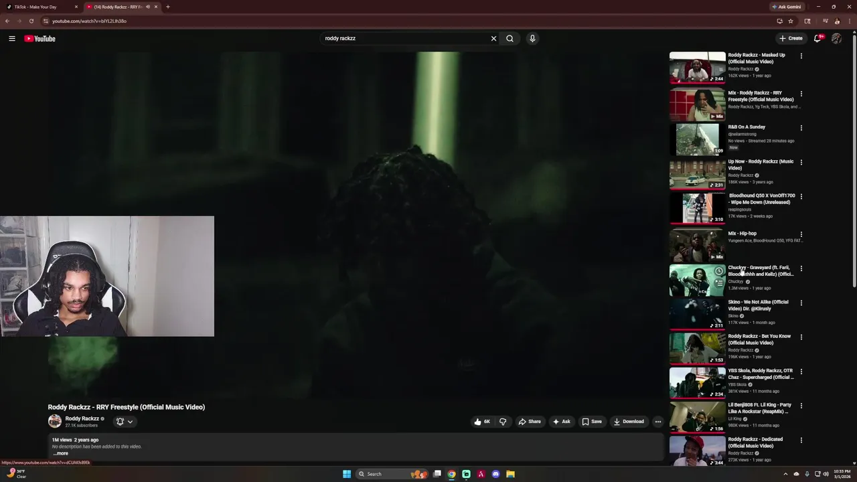Bookmark this page with star
Image resolution: width=857 pixels, height=482 pixels.
click(791, 21)
